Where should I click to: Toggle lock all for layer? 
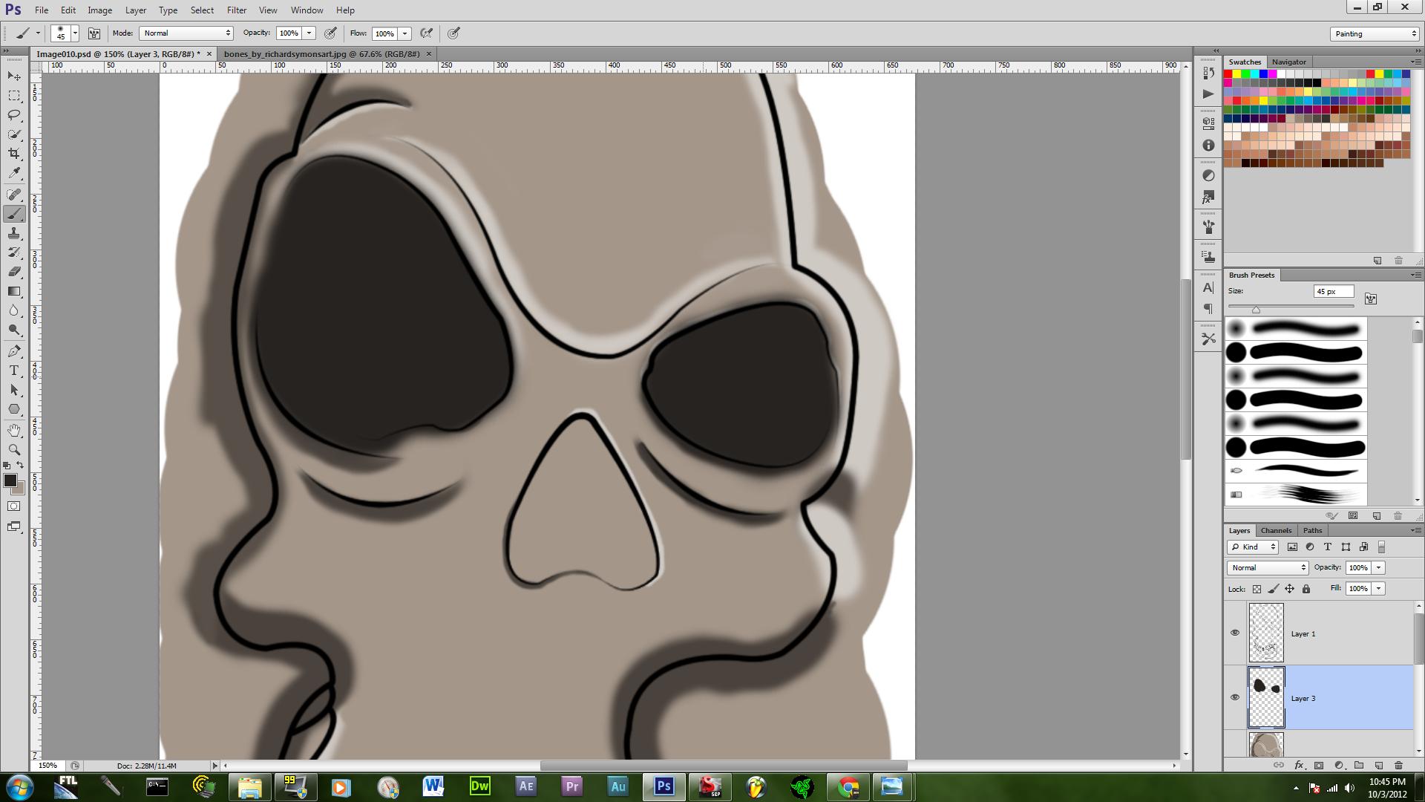coord(1306,589)
